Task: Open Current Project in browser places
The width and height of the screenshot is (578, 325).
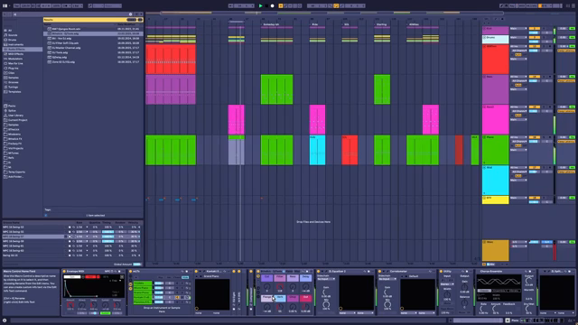Action: coord(18,120)
